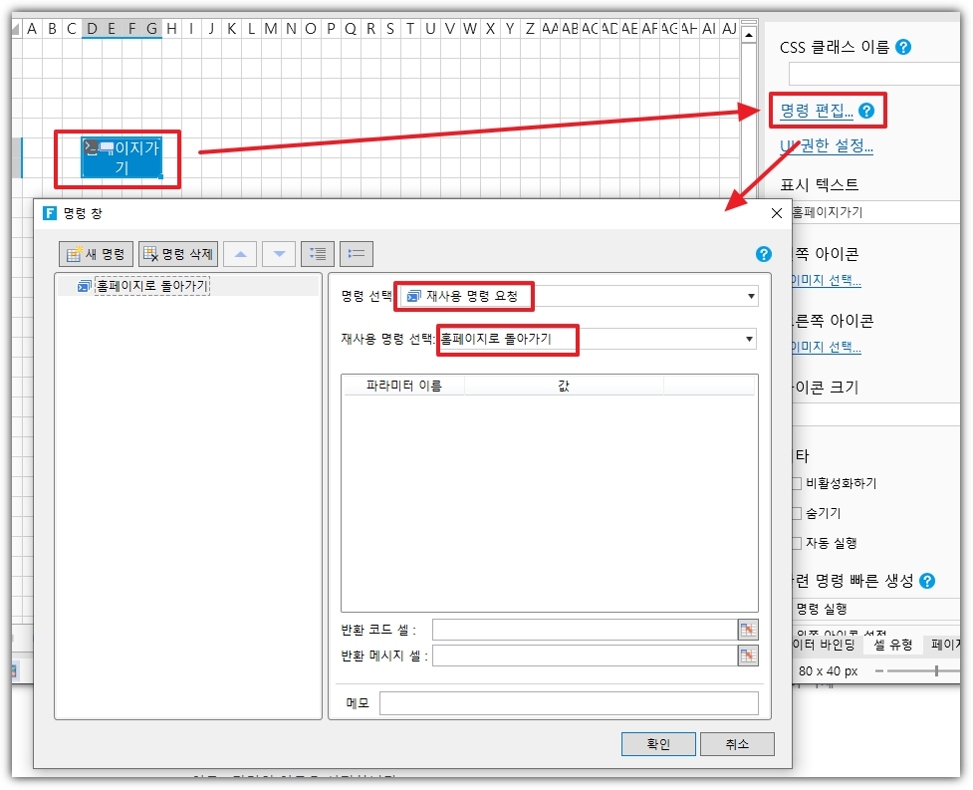Enable the 비활성화하기 checkbox
973x790 pixels.
point(796,483)
